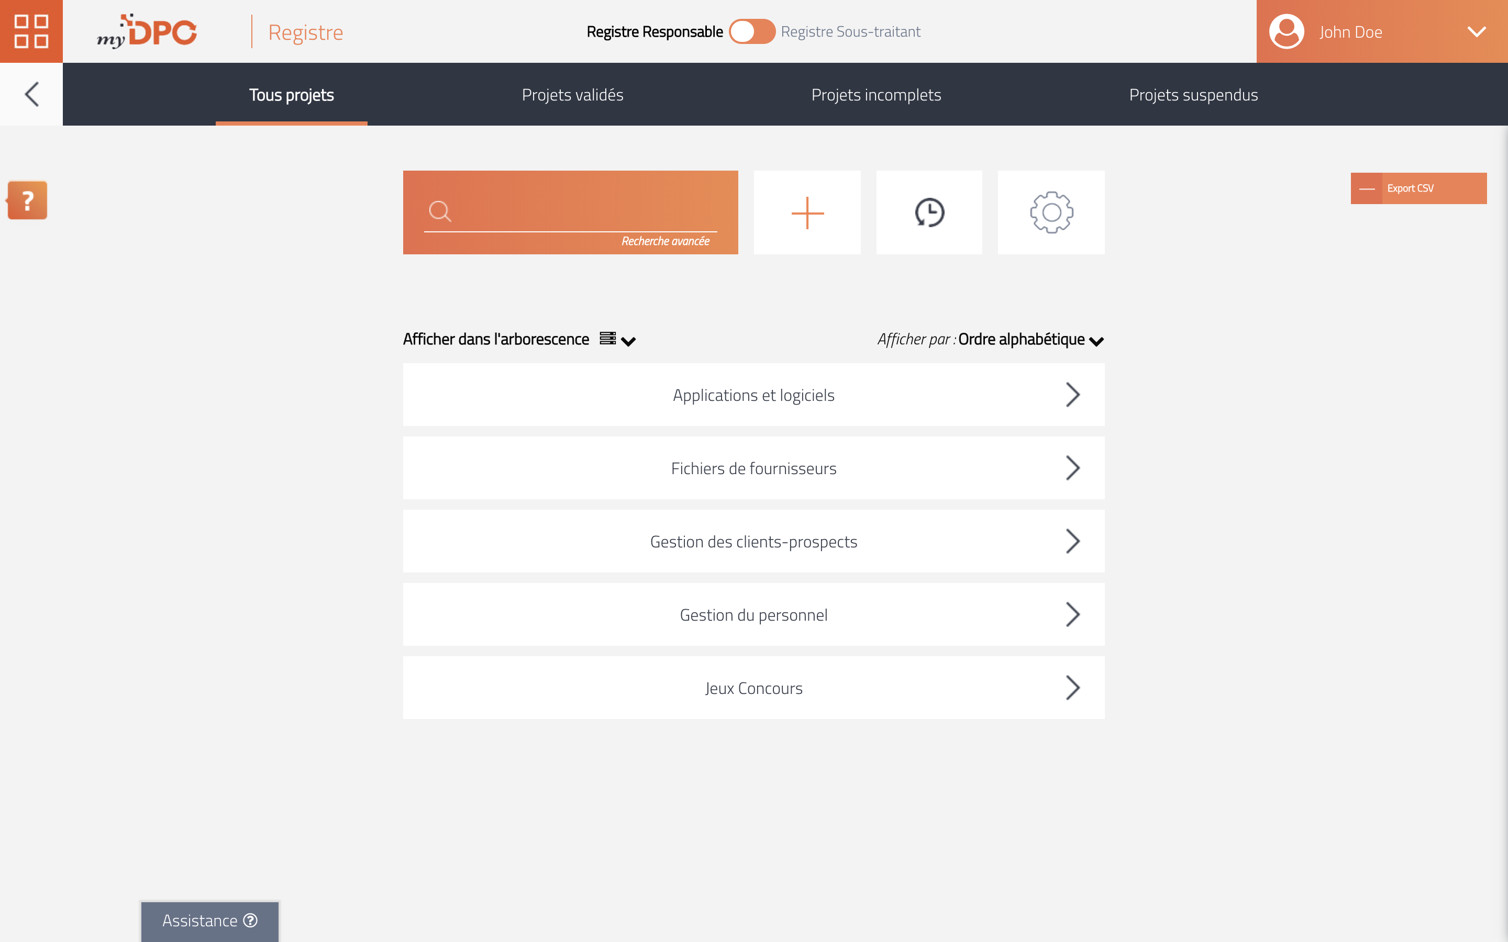
Task: Toggle Registre Responsable to Sous-traitant
Action: 751,31
